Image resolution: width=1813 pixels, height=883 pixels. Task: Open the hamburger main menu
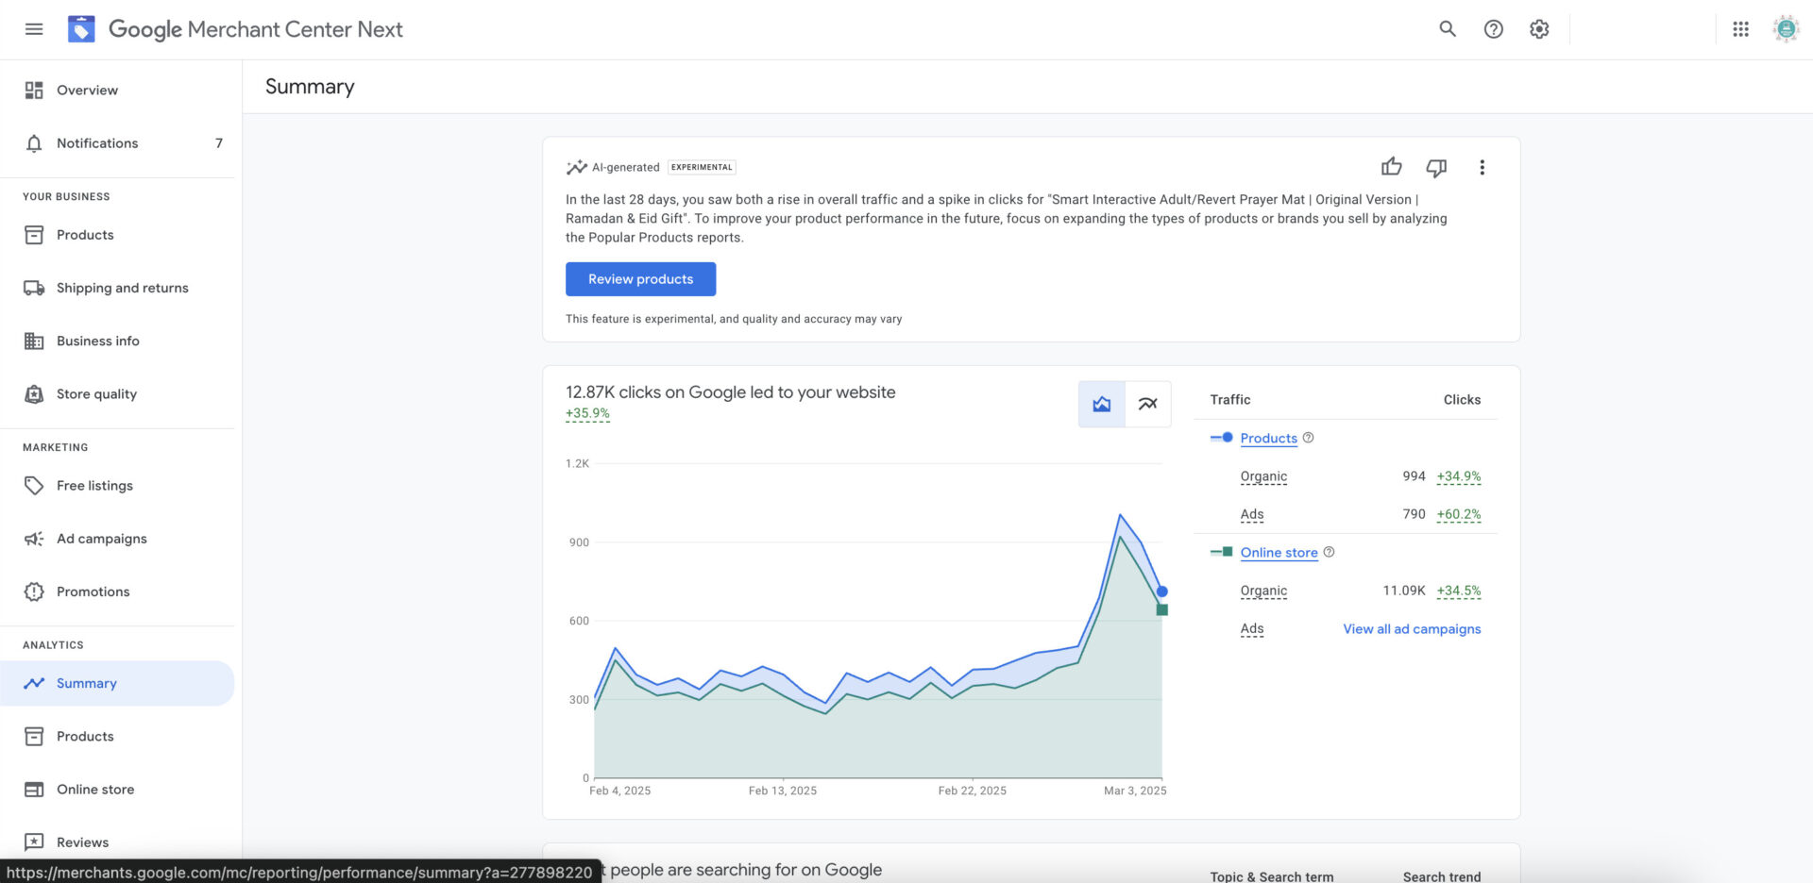[x=34, y=29]
